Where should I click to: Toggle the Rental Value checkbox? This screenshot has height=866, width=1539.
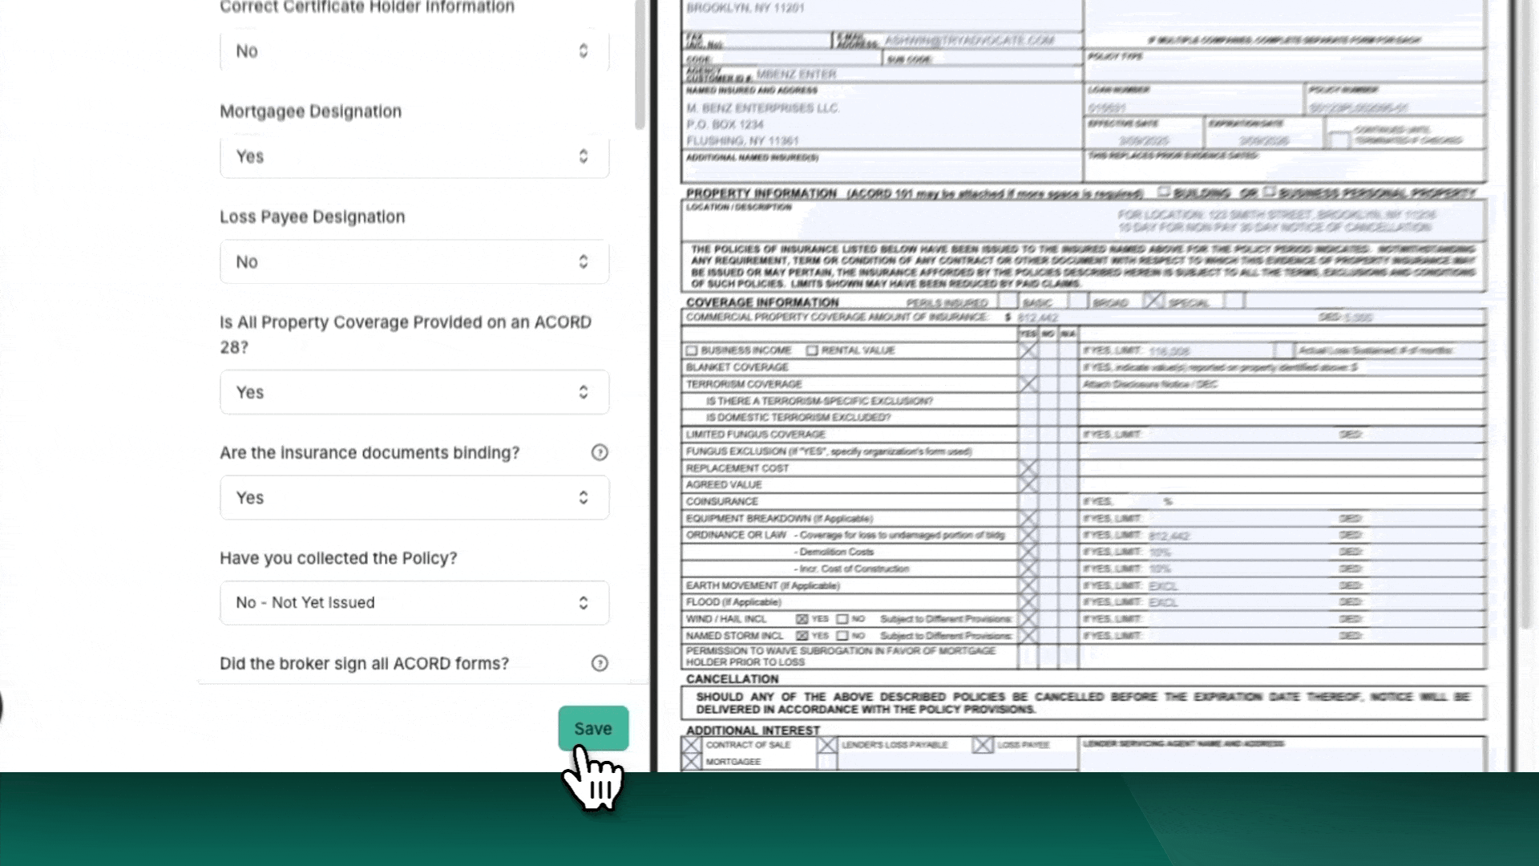click(x=812, y=351)
